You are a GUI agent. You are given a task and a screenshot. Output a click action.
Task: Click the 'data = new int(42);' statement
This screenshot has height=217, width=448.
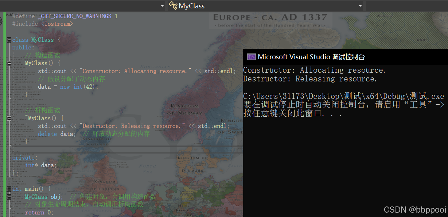68,87
